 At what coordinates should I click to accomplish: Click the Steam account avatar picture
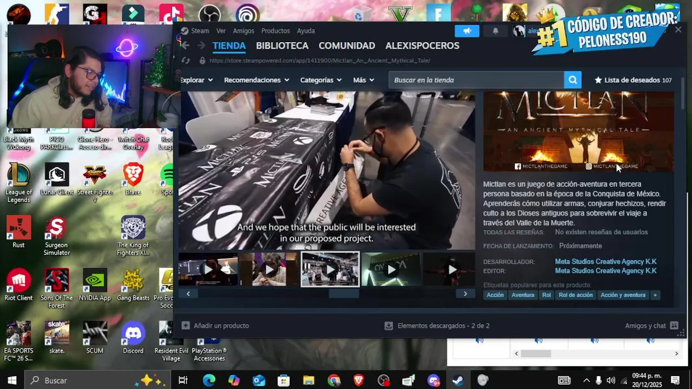(518, 31)
